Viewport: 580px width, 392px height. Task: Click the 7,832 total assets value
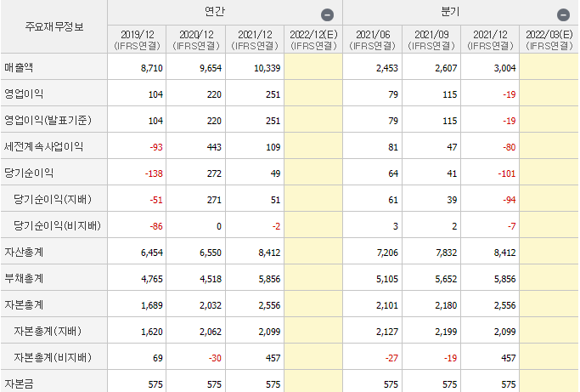click(x=446, y=253)
